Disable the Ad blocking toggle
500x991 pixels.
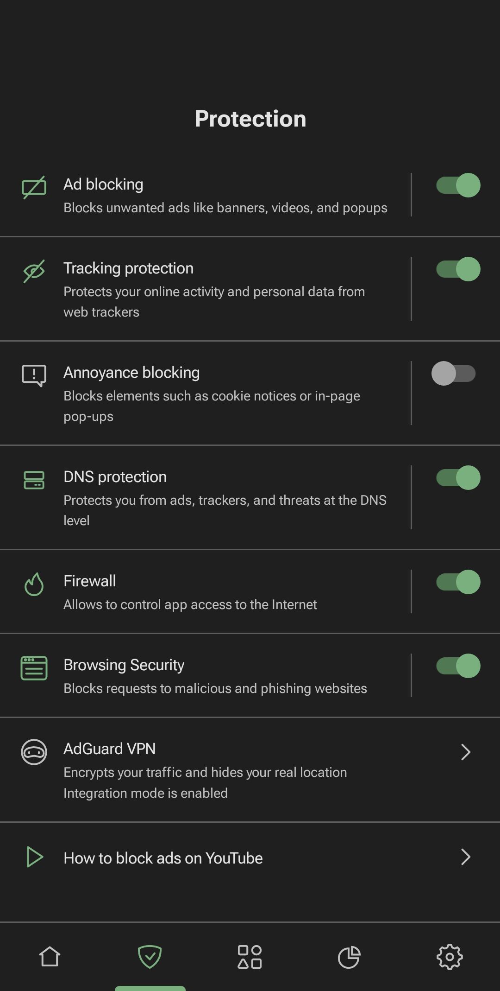click(x=458, y=185)
